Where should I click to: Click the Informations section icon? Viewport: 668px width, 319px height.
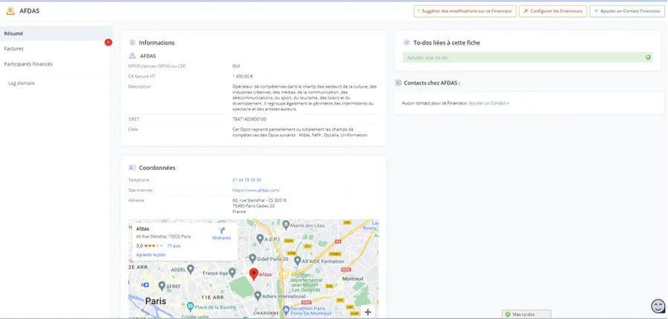132,42
